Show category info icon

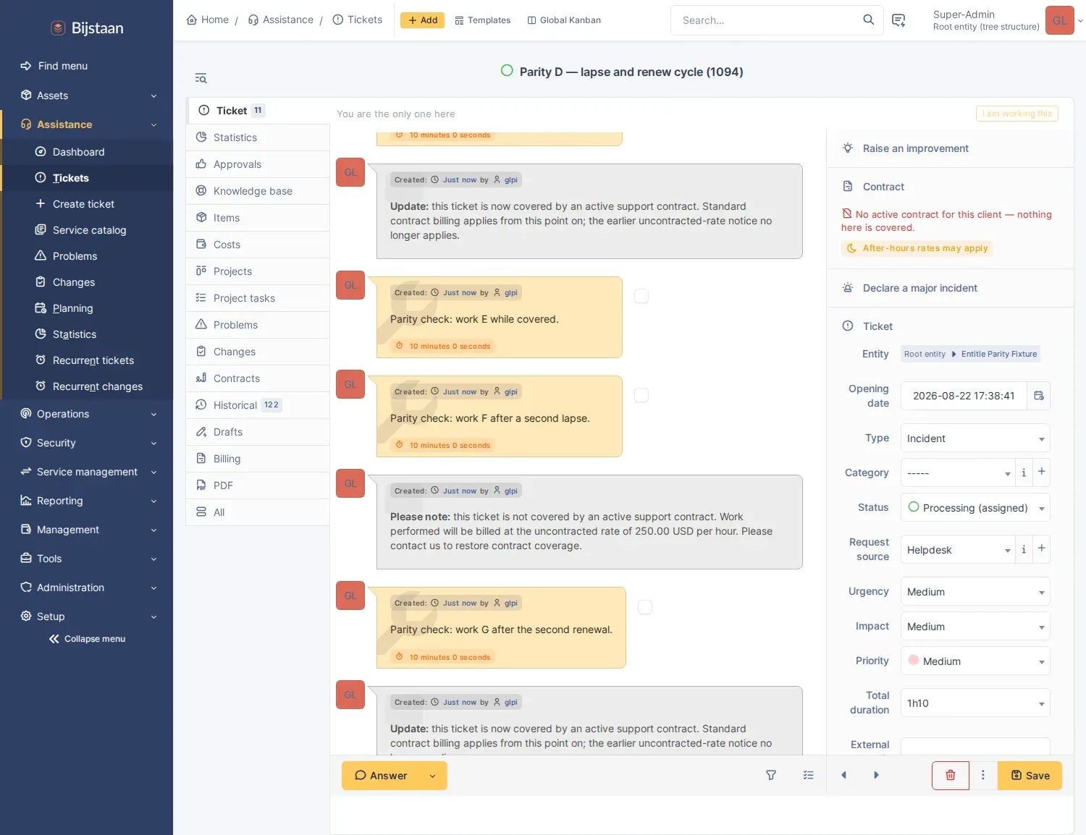click(1024, 472)
